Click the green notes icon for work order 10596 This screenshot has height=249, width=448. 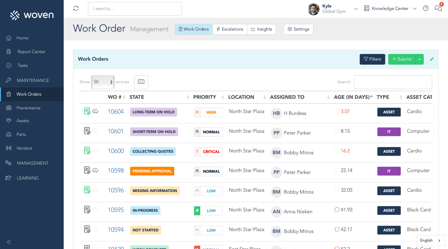(x=87, y=190)
